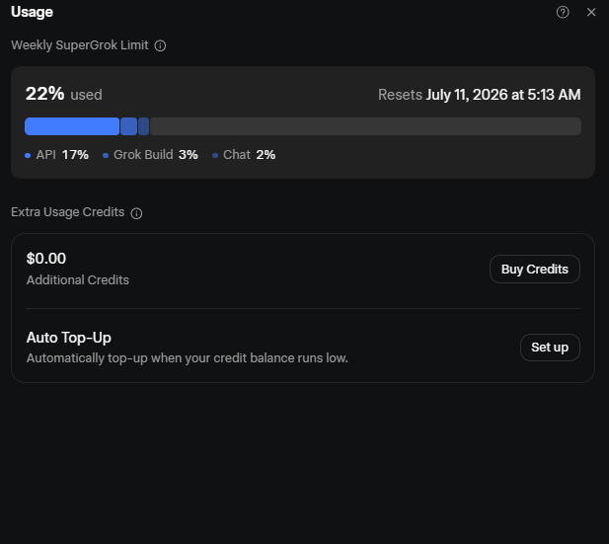Click the "2%" Chat value
This screenshot has height=544, width=609.
[266, 155]
